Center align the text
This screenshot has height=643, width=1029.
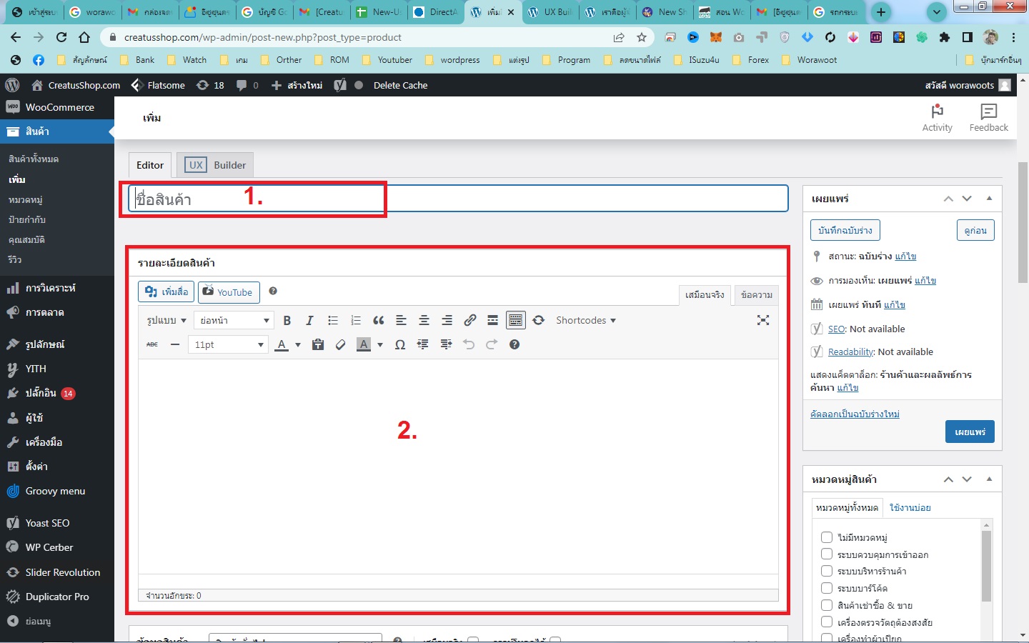click(424, 321)
